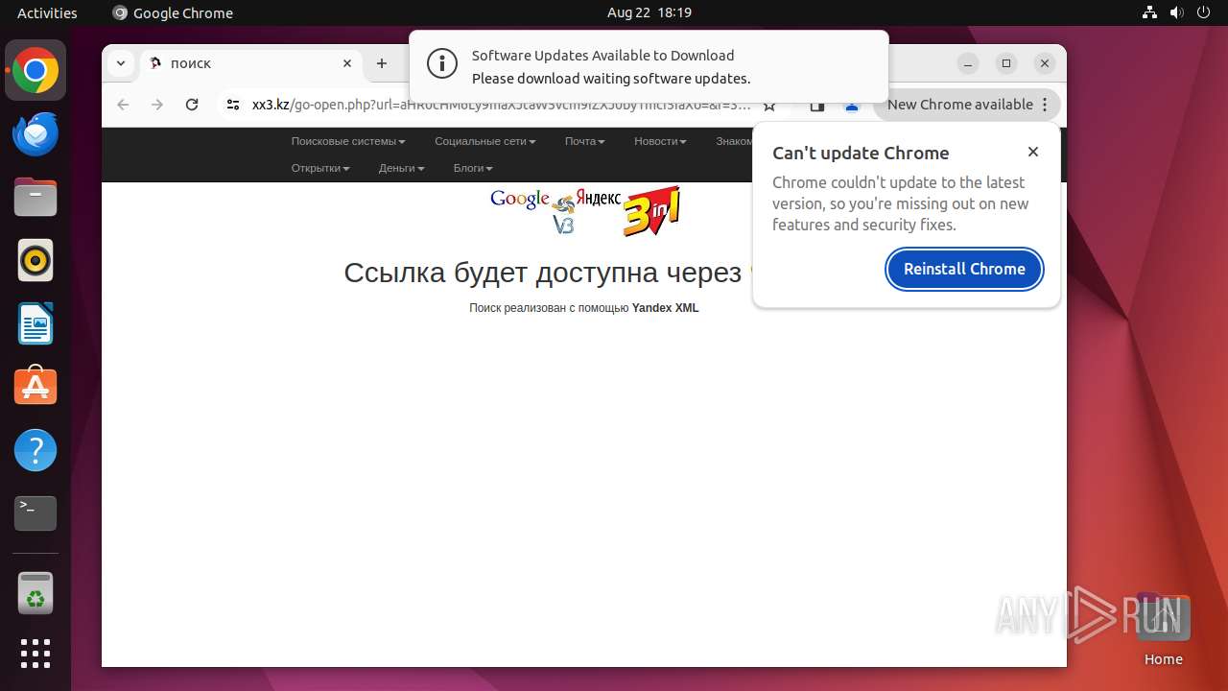1228x691 pixels.
Task: Reload the current page
Action: click(x=192, y=105)
